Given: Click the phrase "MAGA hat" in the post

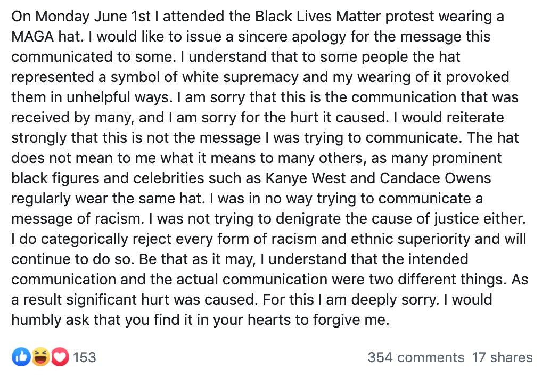Looking at the screenshot, I should tap(47, 37).
